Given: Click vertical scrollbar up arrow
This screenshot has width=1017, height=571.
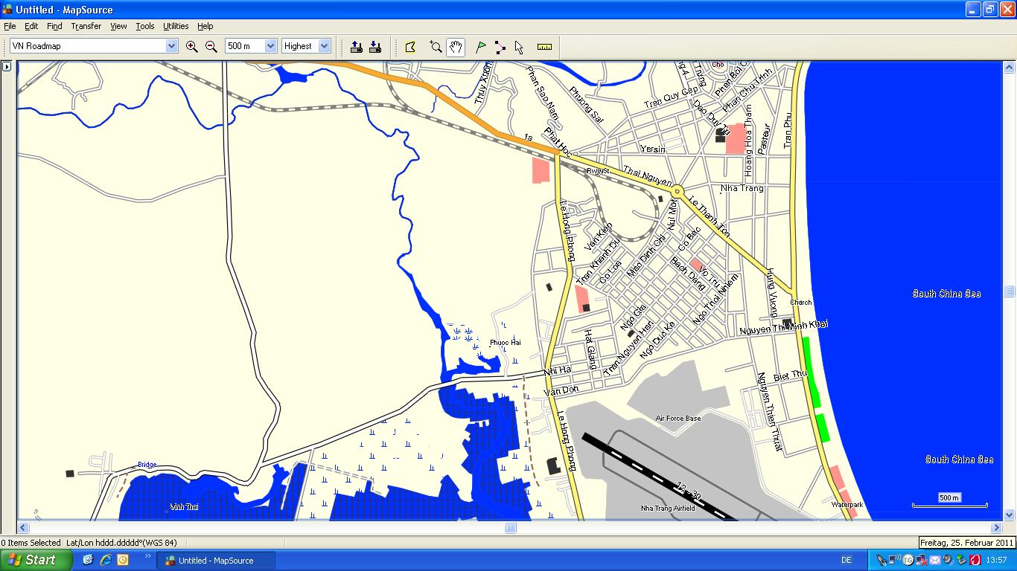Looking at the screenshot, I should click(1010, 66).
